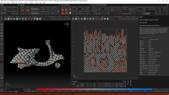Image resolution: width=169 pixels, height=95 pixels.
Task: Open the Bugs / Requests link
Action: (x=157, y=91)
